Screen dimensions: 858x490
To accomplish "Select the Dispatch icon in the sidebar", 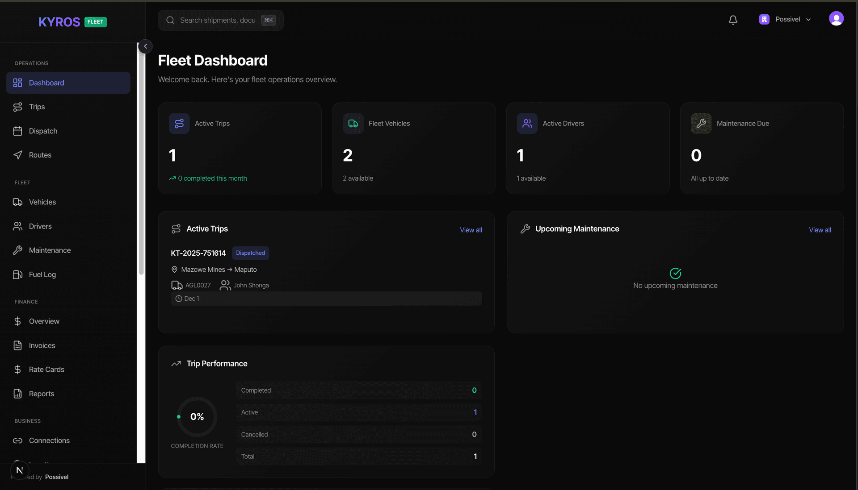I will pos(18,131).
